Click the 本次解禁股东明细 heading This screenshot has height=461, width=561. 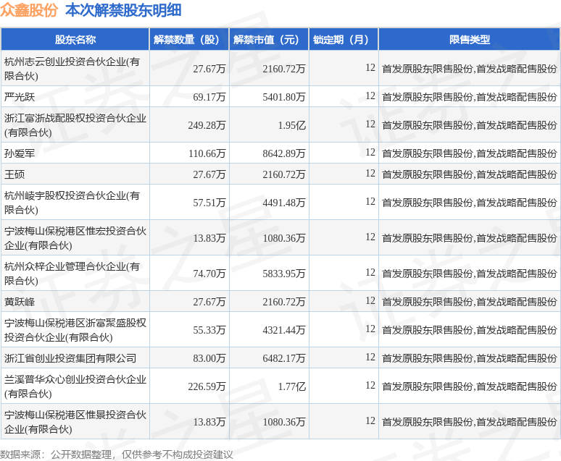click(123, 10)
